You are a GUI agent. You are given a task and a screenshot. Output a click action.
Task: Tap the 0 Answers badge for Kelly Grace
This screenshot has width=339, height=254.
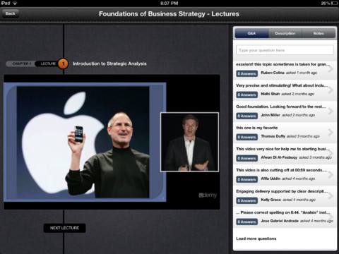[246, 200]
